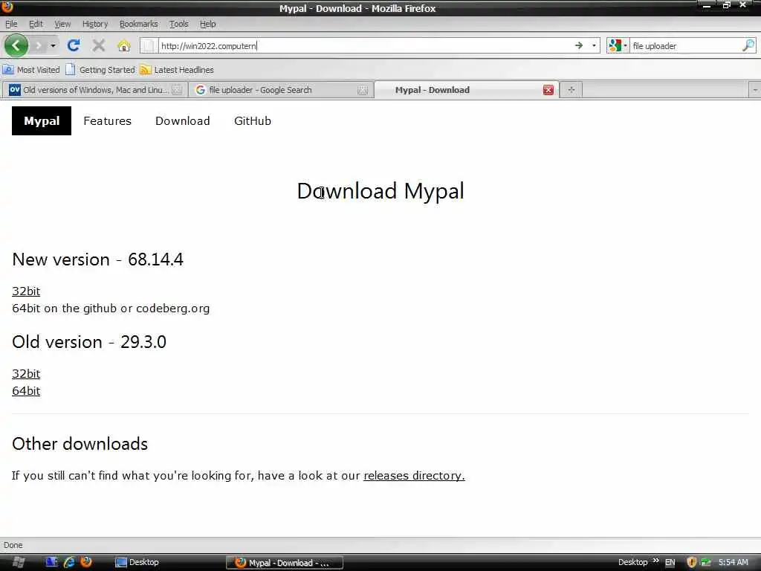Click the Google favicon on search tab

[x=200, y=90]
